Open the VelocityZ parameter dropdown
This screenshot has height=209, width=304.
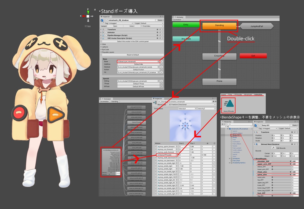tap(206, 109)
